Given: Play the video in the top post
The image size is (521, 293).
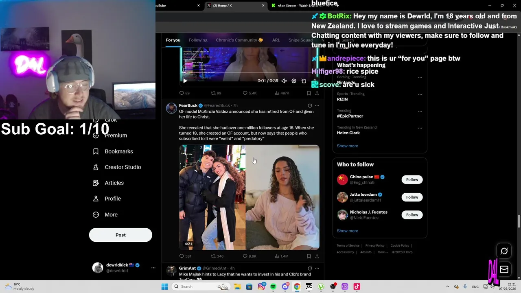Looking at the screenshot, I should tap(185, 81).
